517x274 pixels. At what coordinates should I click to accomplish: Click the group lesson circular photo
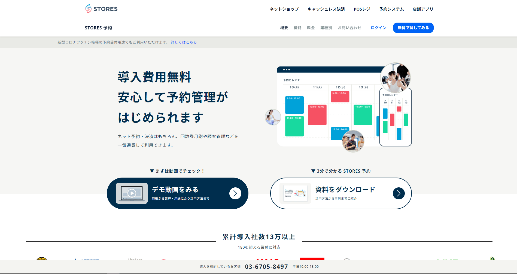click(353, 141)
